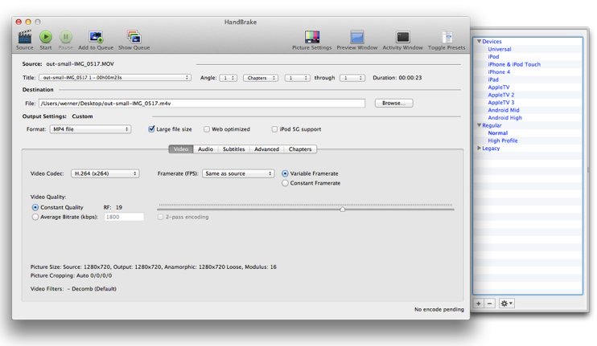The width and height of the screenshot is (597, 346).
Task: Select Variable Framerate radio button
Action: 285,173
